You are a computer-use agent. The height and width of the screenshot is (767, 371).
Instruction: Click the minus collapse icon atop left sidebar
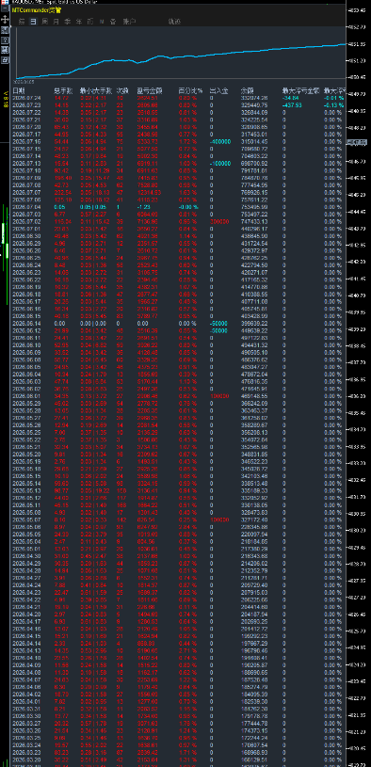(x=5, y=8)
